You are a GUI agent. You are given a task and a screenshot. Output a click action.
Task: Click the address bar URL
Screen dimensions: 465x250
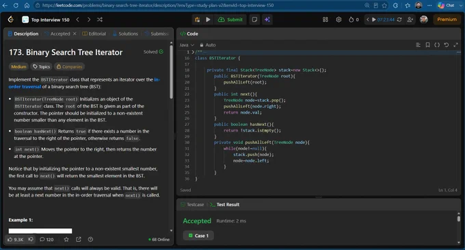[158, 5]
